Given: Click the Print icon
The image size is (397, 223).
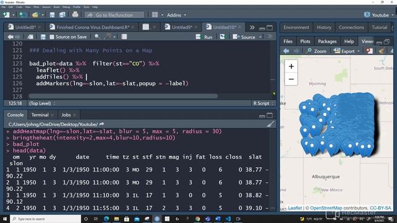Looking at the screenshot, I should (75, 15).
